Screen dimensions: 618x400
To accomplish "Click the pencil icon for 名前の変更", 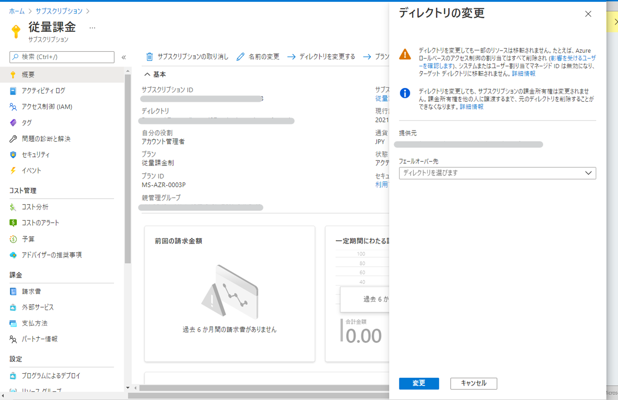I will coord(240,57).
